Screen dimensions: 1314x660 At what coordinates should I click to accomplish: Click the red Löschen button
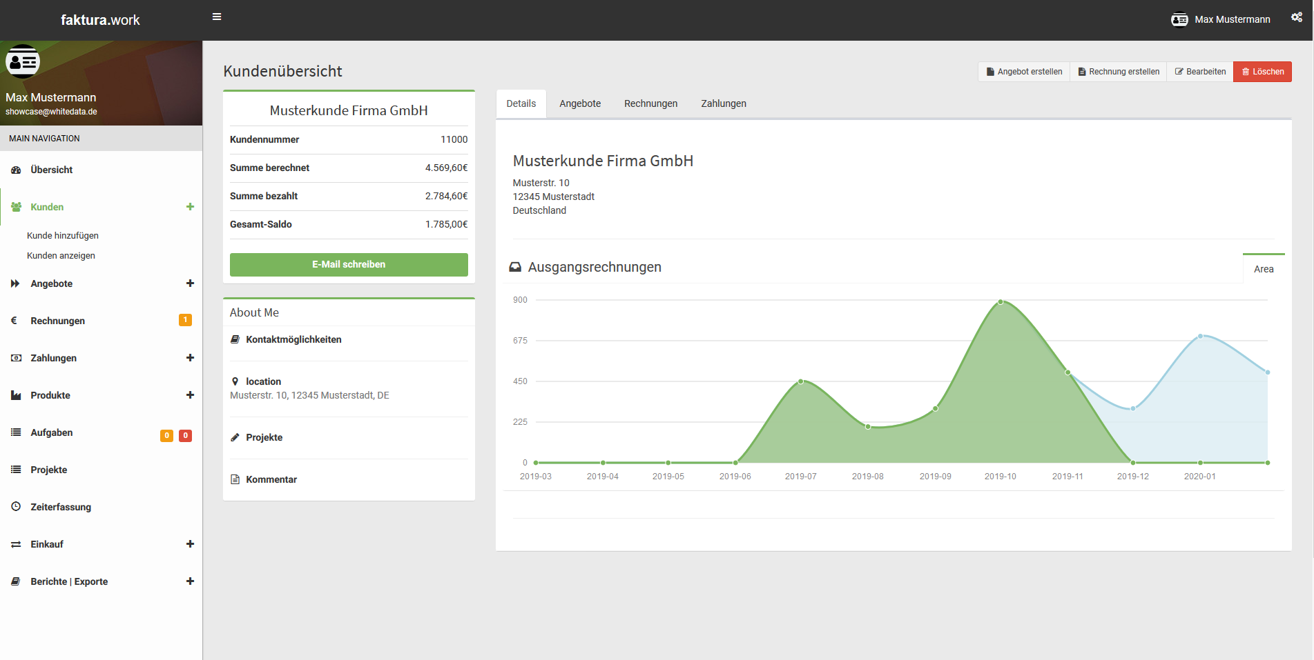pos(1263,72)
